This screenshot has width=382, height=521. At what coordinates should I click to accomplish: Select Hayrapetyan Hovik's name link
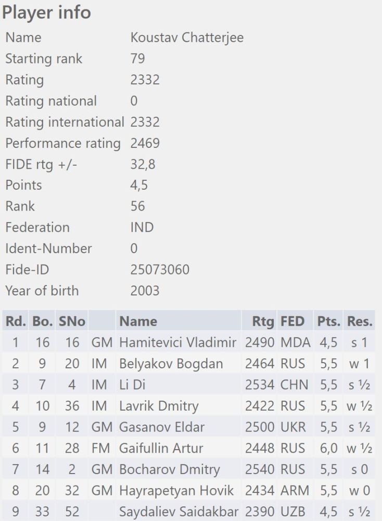pos(176,490)
